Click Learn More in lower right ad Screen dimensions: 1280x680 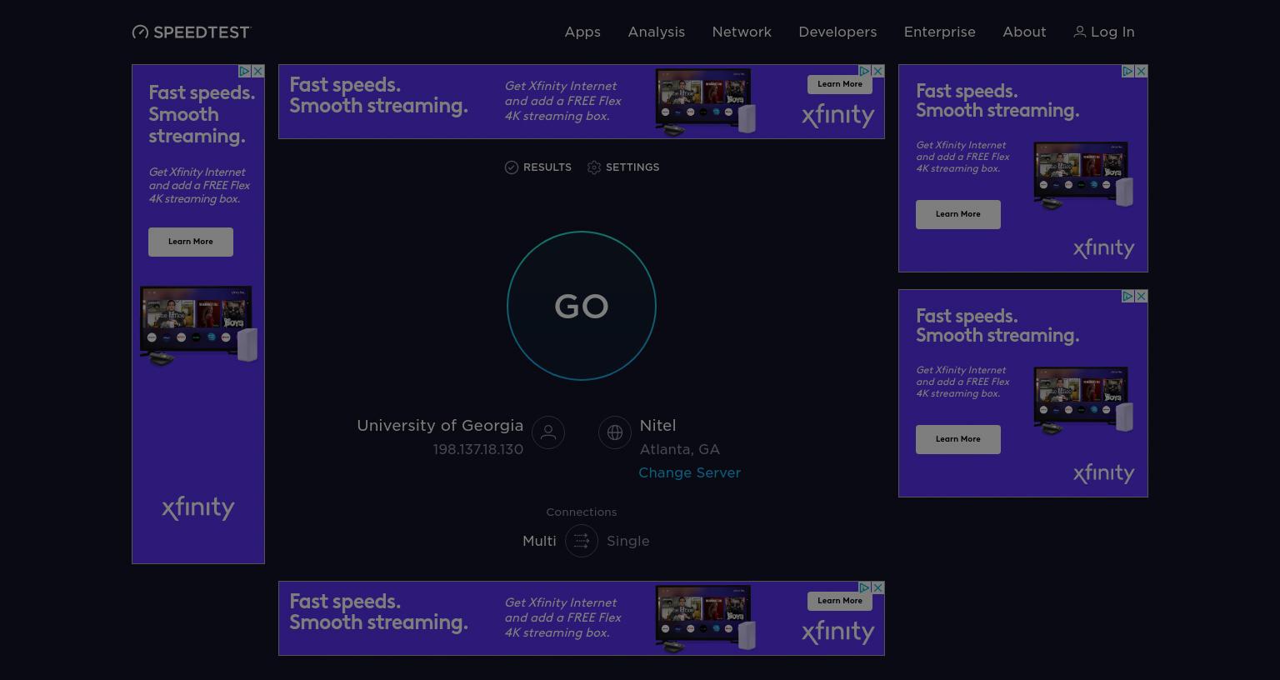pyautogui.click(x=958, y=439)
